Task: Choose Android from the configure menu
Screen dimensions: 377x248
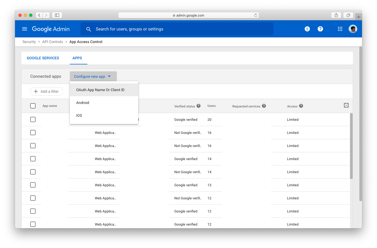Action: point(83,103)
